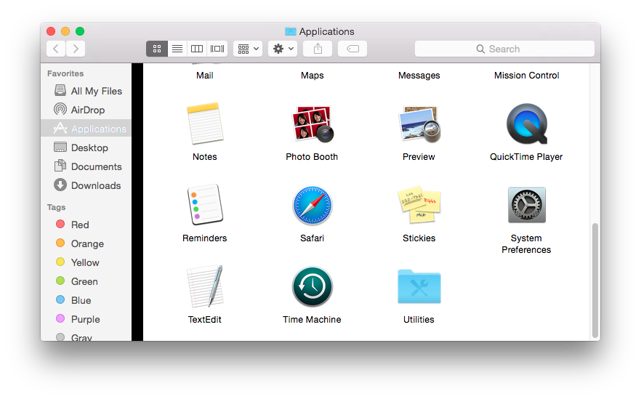Select the Safari compass icon
The width and height of the screenshot is (641, 399).
click(313, 205)
